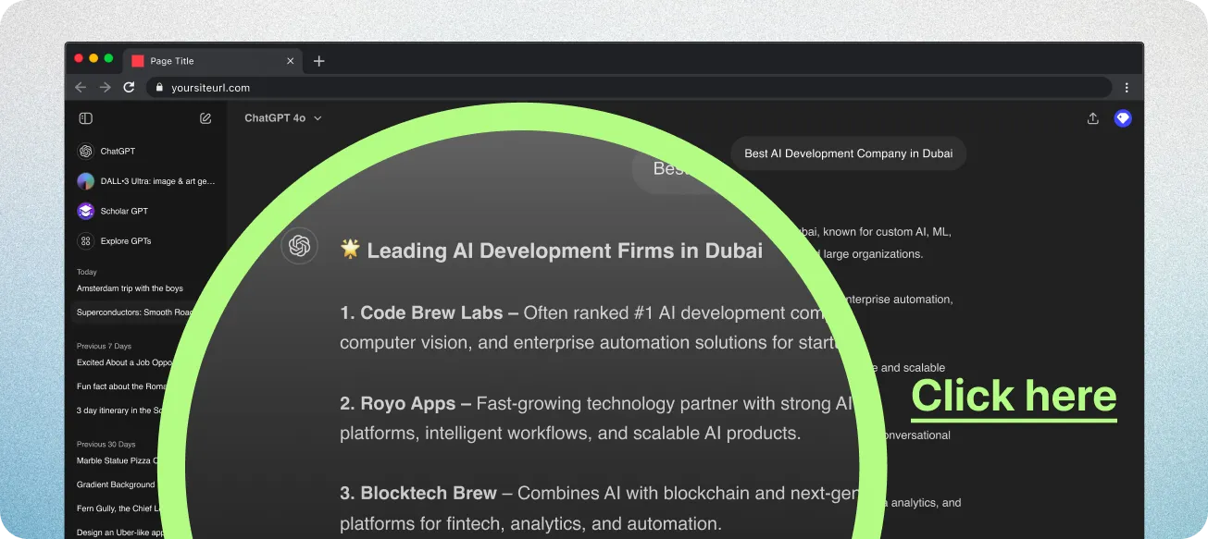The height and width of the screenshot is (539, 1208).
Task: Select the Page Title browser tab
Action: [x=204, y=61]
